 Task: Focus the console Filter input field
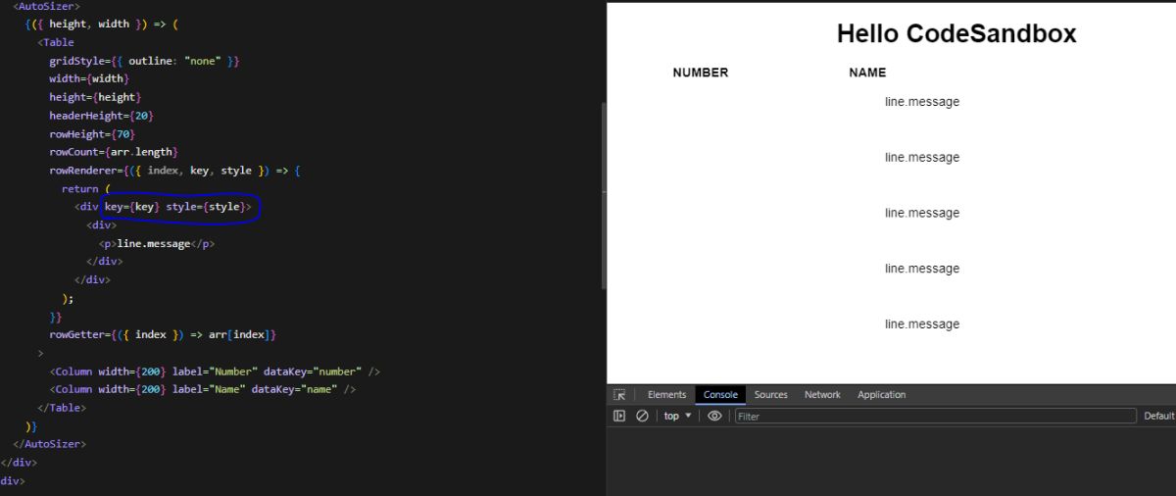(x=935, y=416)
